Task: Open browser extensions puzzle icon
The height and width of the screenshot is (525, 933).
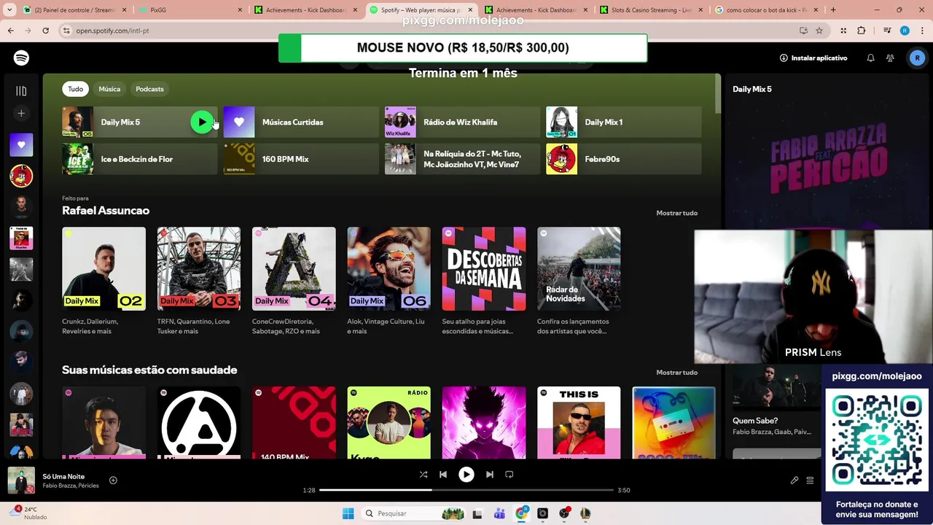Action: (x=862, y=31)
